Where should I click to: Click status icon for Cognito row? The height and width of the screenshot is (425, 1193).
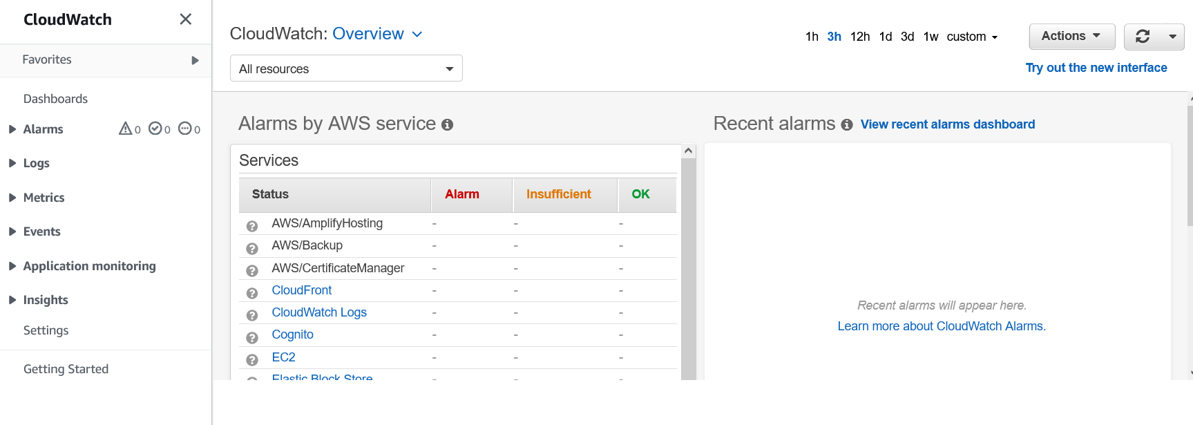pyautogui.click(x=252, y=337)
